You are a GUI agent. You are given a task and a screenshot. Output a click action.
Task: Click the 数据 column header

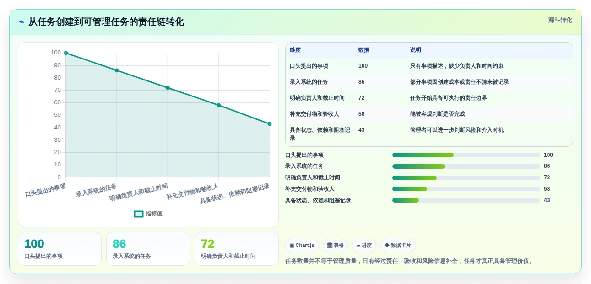[364, 50]
